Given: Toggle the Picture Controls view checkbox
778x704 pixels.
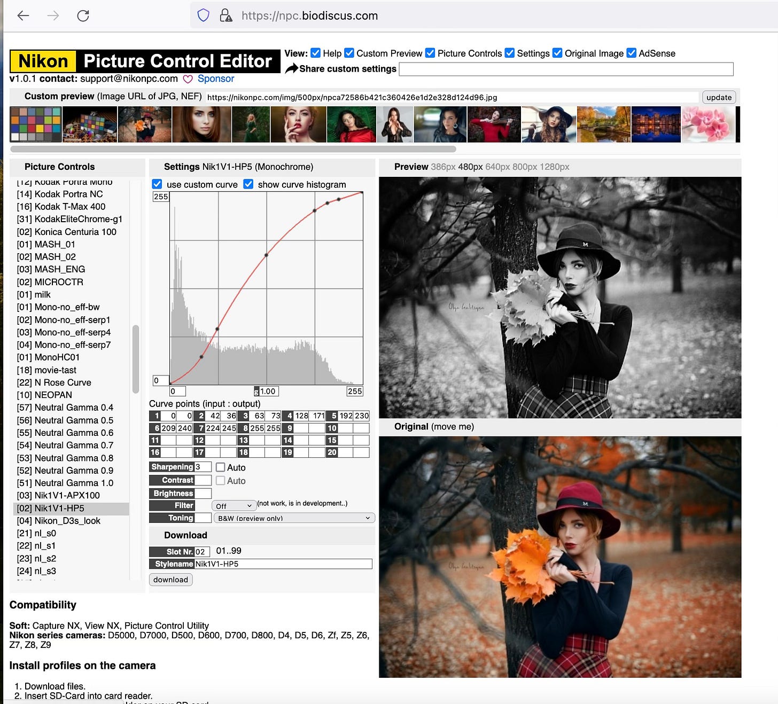Looking at the screenshot, I should (430, 53).
